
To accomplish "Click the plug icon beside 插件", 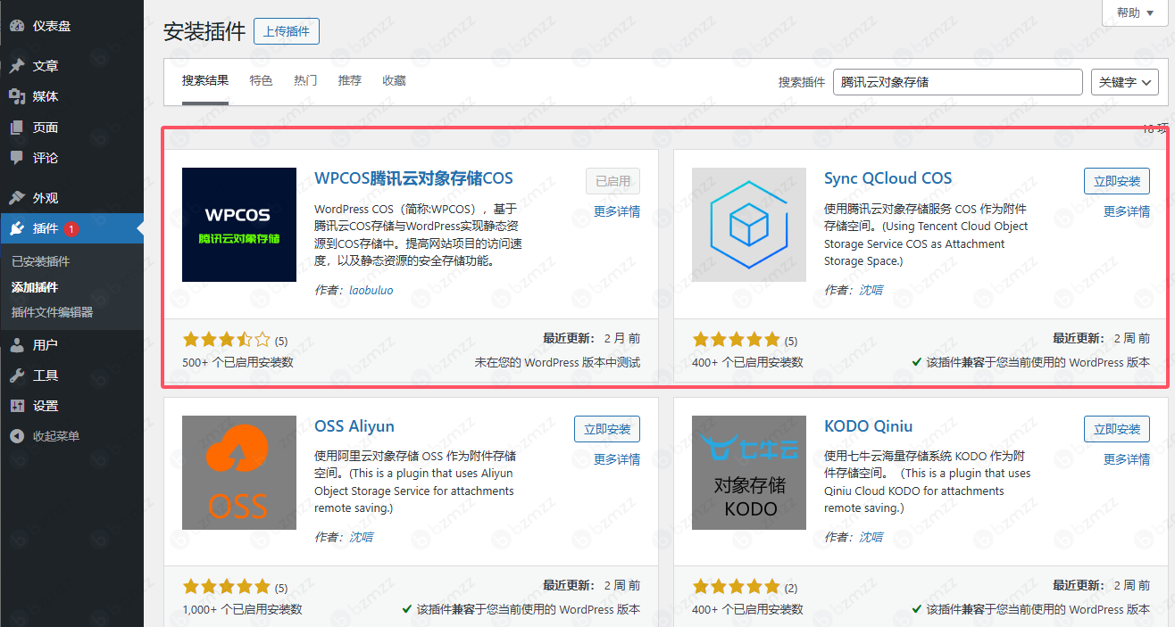I will [x=17, y=228].
